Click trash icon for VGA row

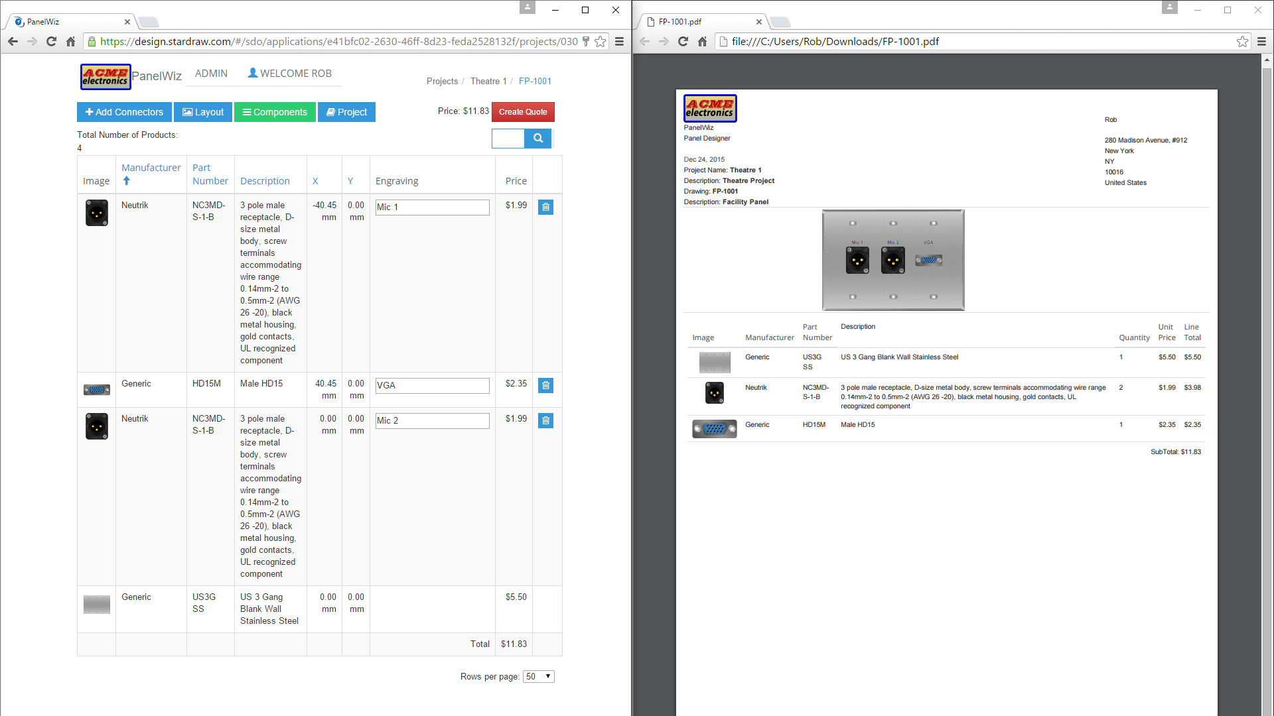point(545,386)
